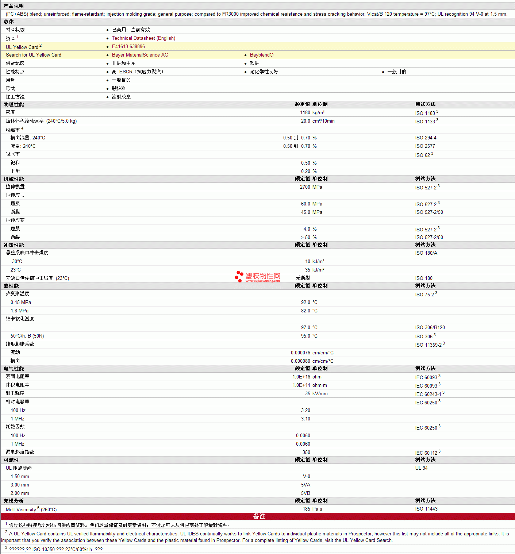Click ISO 180/A impact test method
Screen dimensions: 515x554
tap(426, 253)
